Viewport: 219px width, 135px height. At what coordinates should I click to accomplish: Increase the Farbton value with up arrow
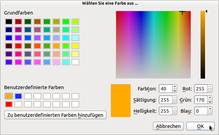175,87
